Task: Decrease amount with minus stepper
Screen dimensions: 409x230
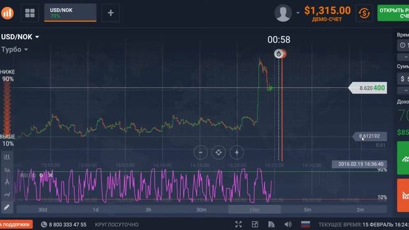Action: click(x=403, y=90)
